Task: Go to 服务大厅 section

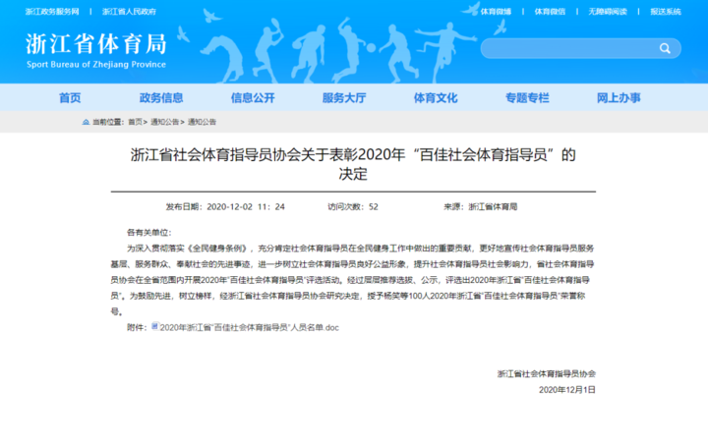Action: pyautogui.click(x=343, y=97)
